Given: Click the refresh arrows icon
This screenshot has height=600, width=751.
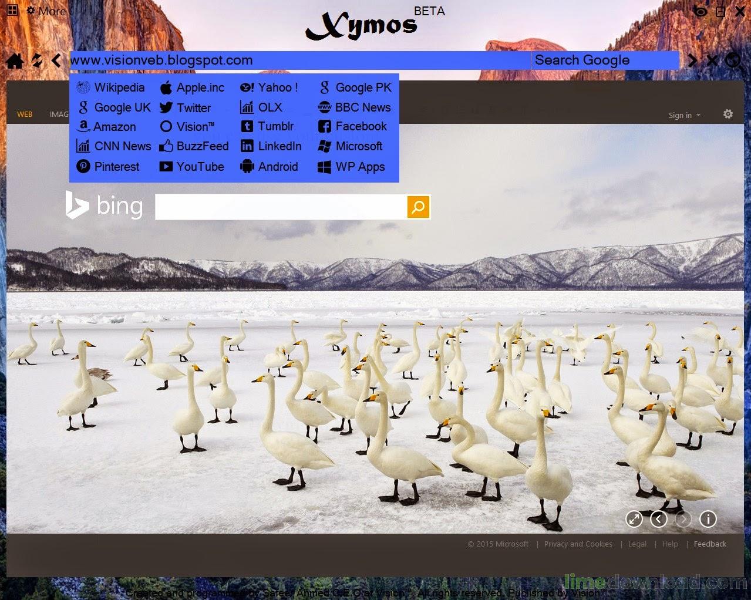Looking at the screenshot, I should pos(37,60).
